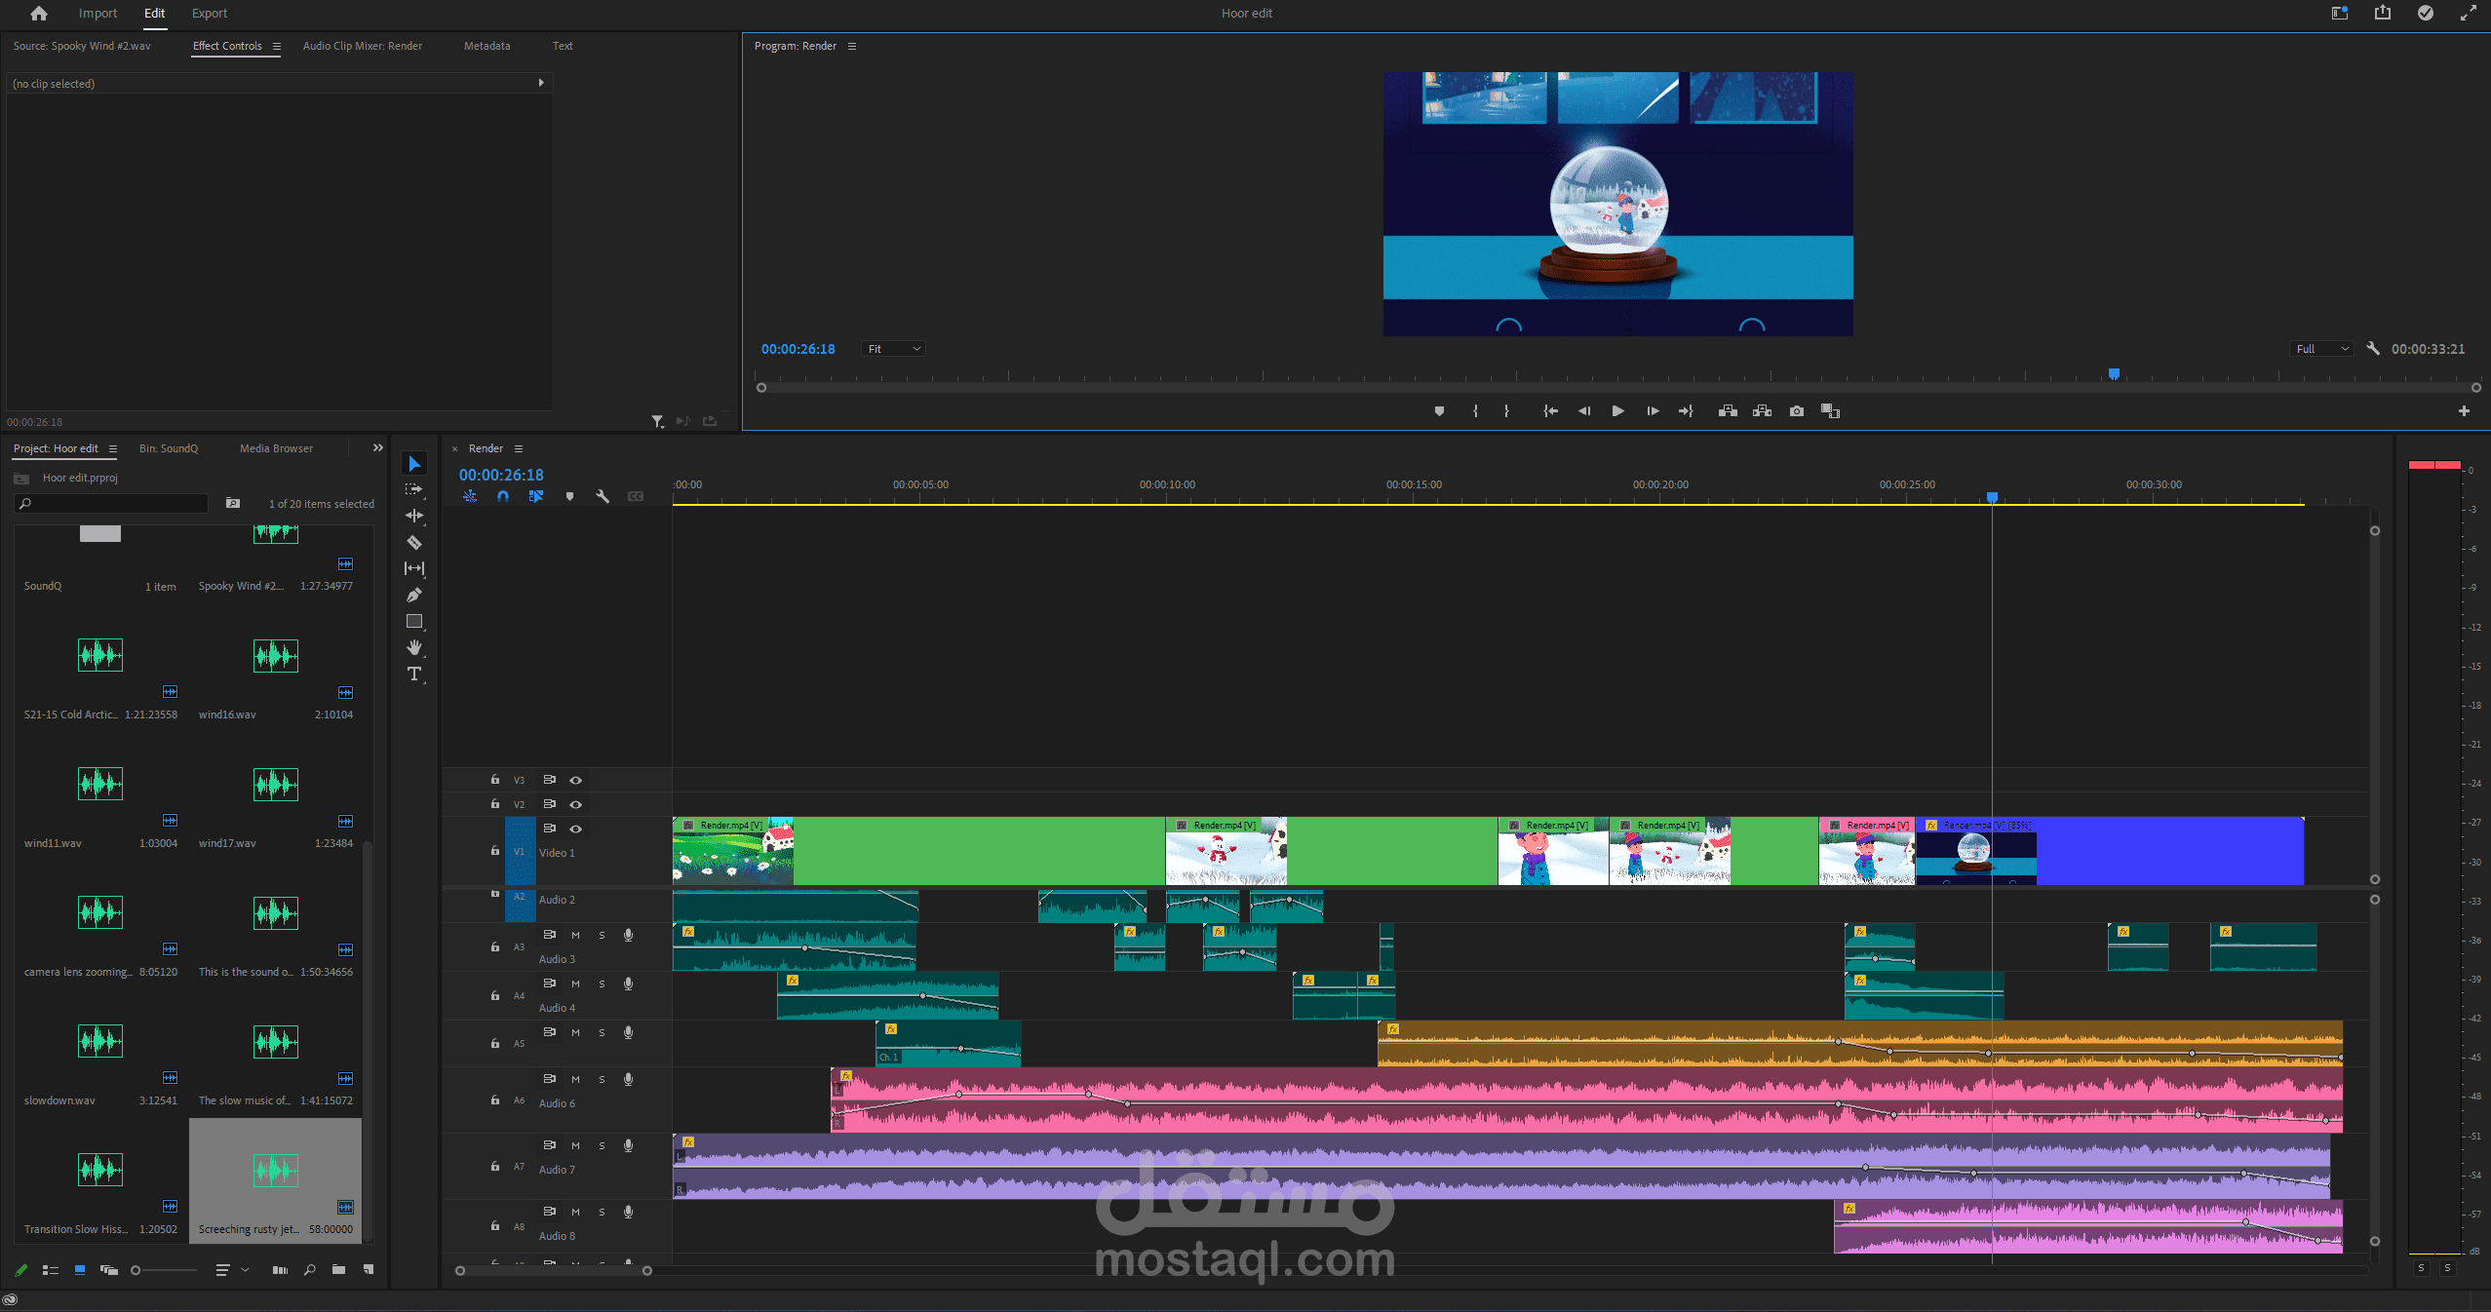Select wind16.wav clip thumbnail
Image resolution: width=2491 pixels, height=1312 pixels.
(275, 656)
